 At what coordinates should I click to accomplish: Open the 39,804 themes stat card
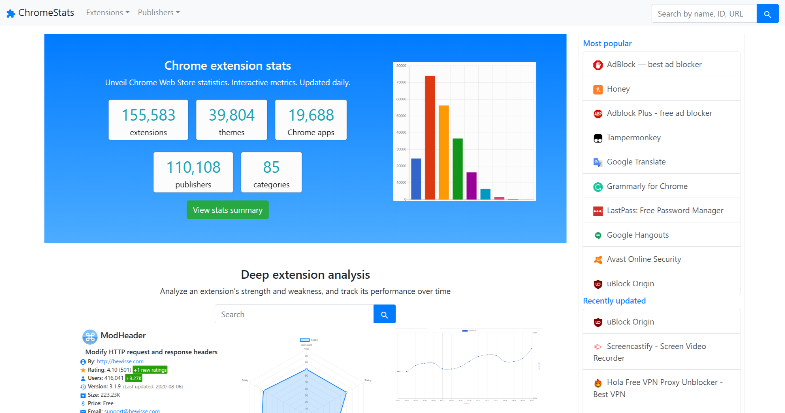click(x=232, y=120)
